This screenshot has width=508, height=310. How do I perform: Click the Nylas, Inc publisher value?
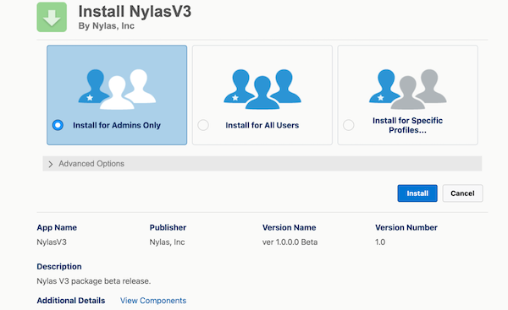coord(167,242)
